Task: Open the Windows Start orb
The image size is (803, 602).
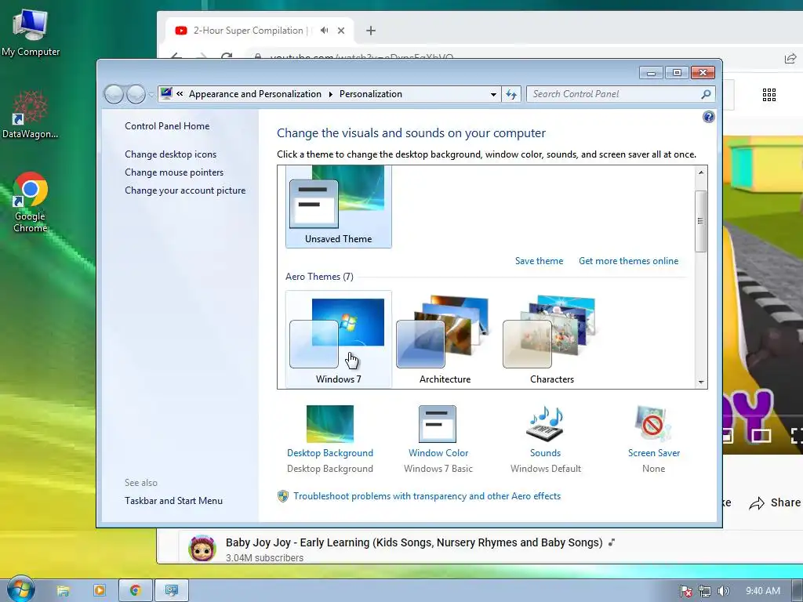Action: click(x=20, y=589)
